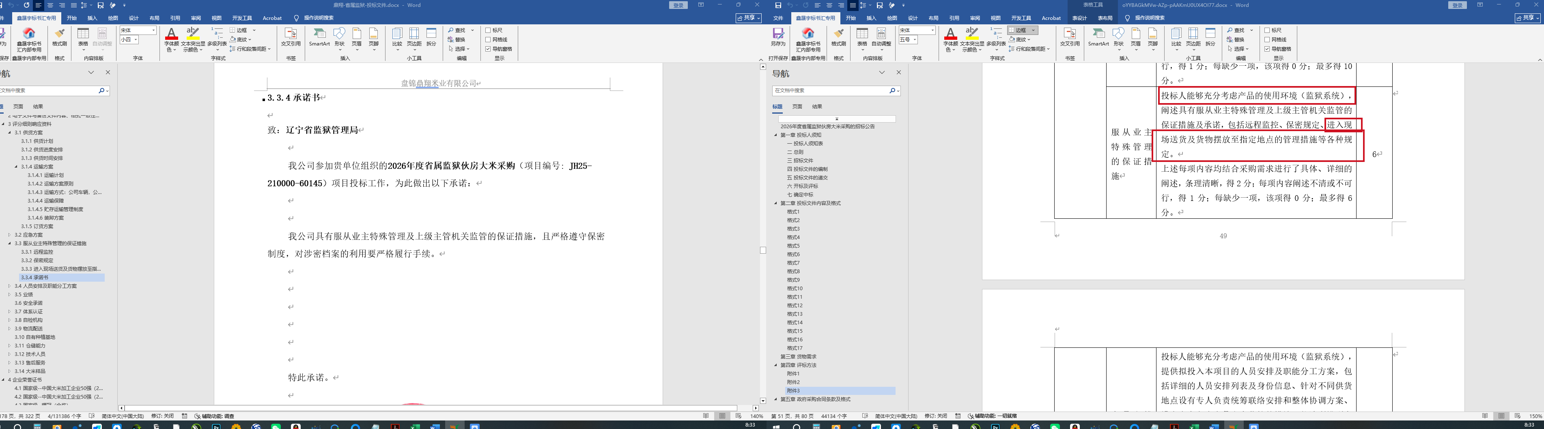Open 文件 file menu in right window

778,19
